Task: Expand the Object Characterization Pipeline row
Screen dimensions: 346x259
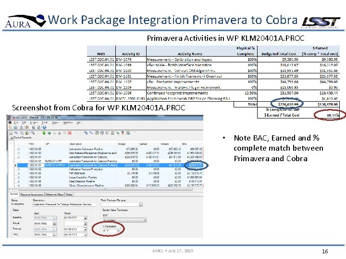Action: click(x=19, y=186)
